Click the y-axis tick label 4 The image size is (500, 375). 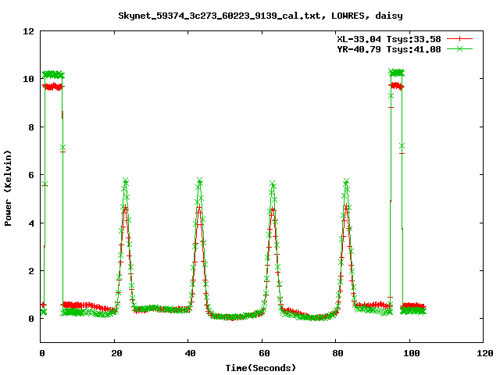coord(31,223)
